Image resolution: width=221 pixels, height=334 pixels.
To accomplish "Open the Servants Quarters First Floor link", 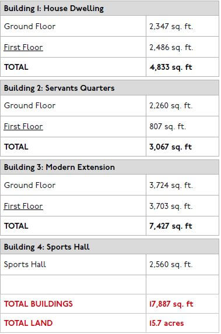I will pos(23,126).
